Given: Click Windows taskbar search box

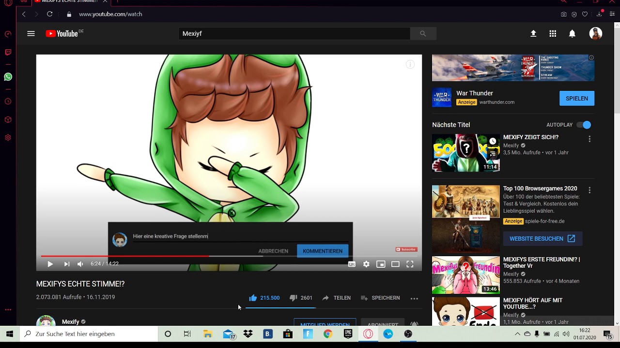Looking at the screenshot, I should [x=89, y=334].
